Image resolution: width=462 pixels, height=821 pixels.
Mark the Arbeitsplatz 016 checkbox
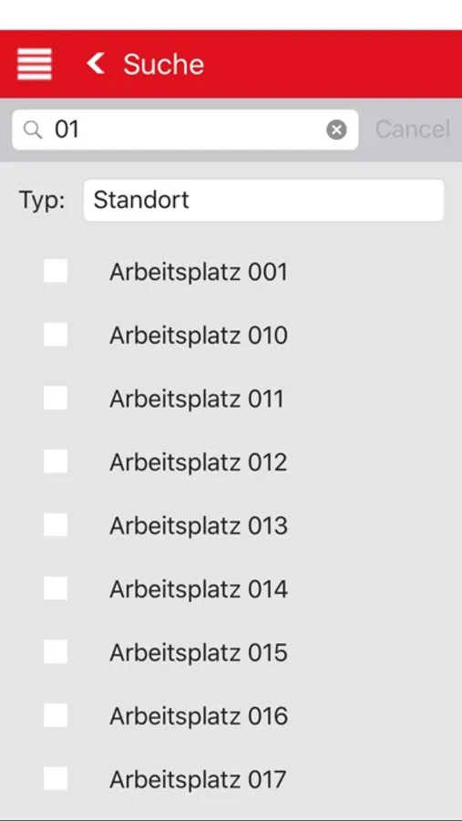[56, 715]
